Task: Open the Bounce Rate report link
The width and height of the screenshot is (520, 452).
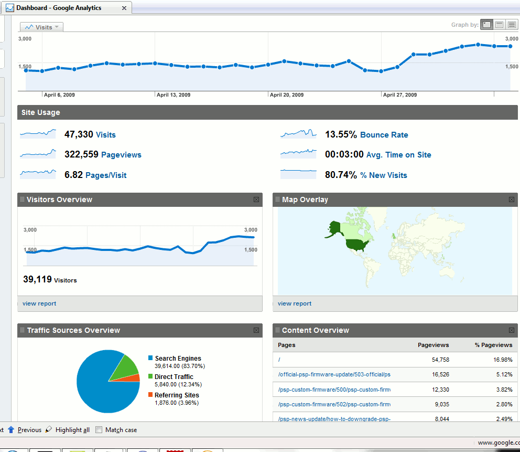Action: pos(384,135)
